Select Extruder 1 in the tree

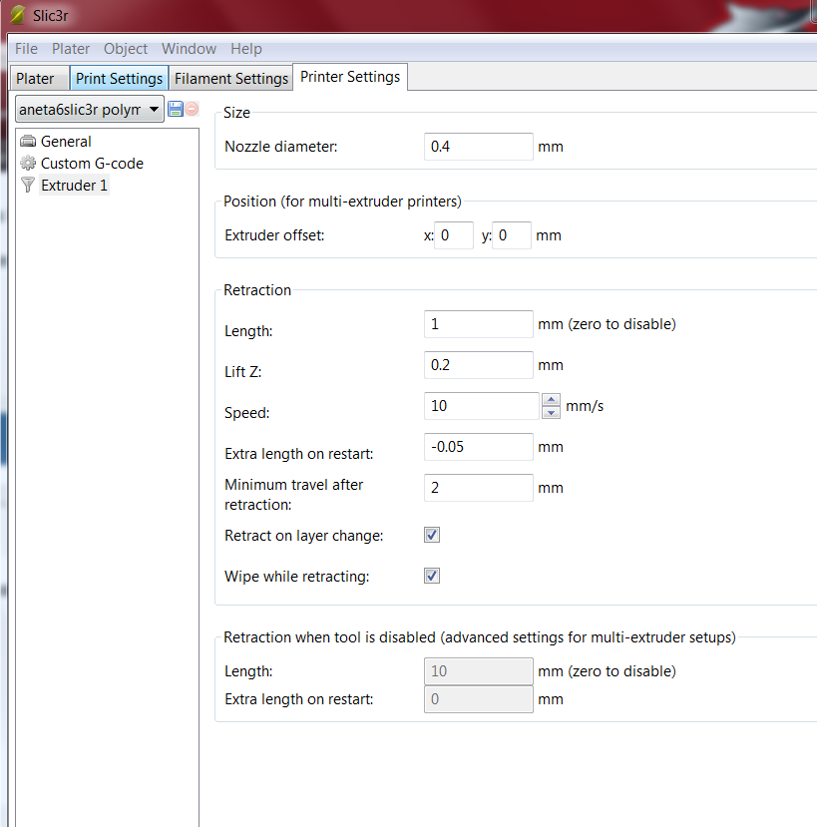click(74, 186)
